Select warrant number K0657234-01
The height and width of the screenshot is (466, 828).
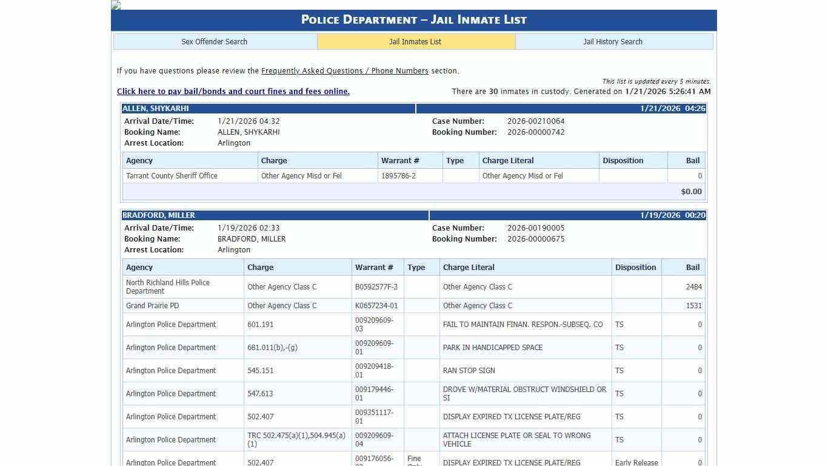(376, 306)
